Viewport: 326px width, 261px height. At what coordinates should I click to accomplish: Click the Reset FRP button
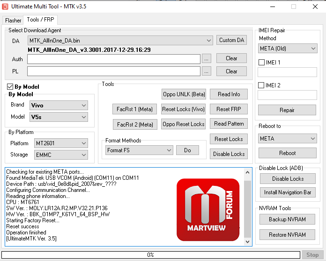tap(229, 109)
